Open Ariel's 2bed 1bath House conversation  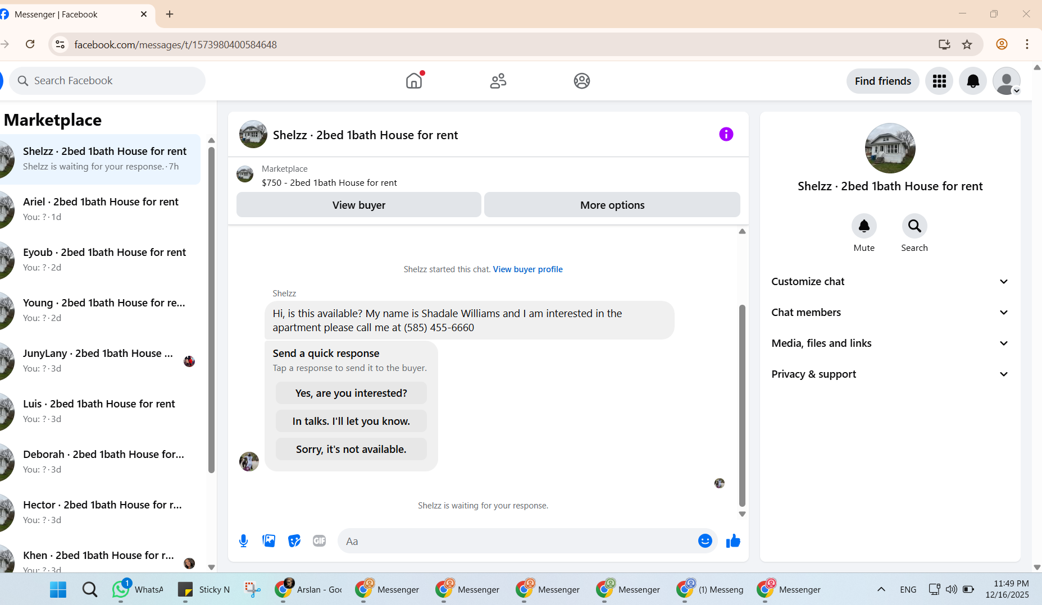[100, 210]
